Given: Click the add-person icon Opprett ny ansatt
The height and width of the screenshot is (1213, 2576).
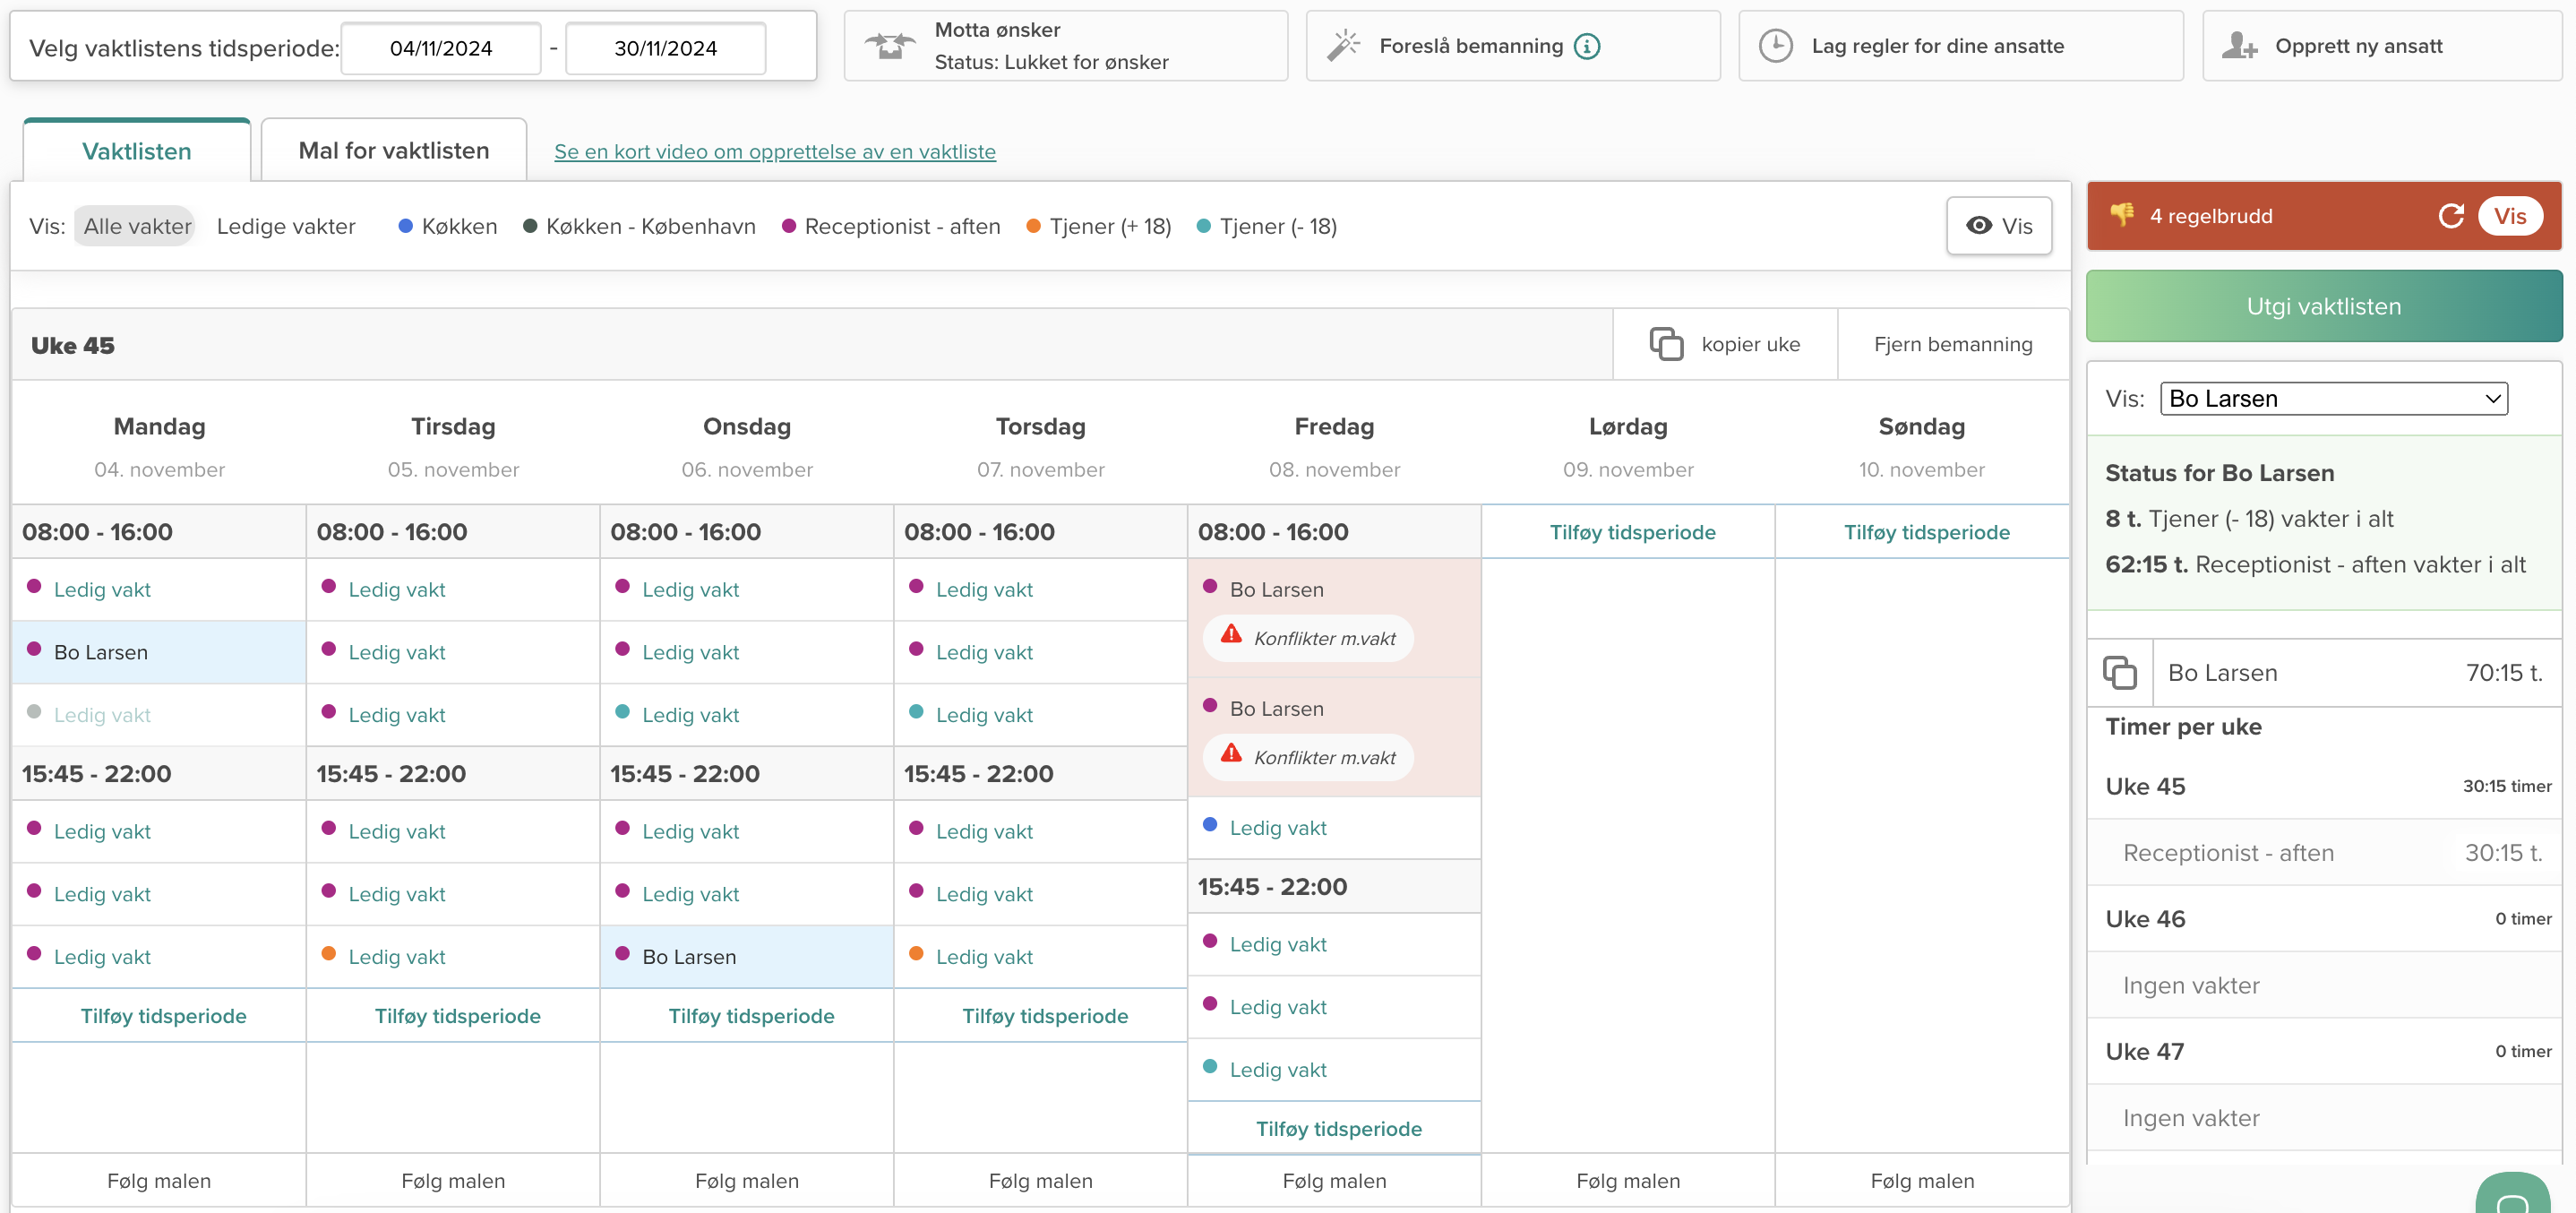Looking at the screenshot, I should click(2239, 46).
